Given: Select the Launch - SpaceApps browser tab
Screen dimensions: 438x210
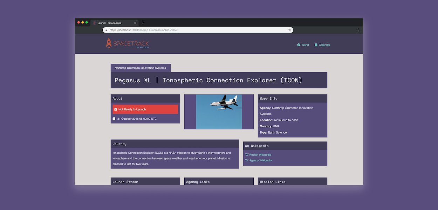Looking at the screenshot, I should (112, 23).
